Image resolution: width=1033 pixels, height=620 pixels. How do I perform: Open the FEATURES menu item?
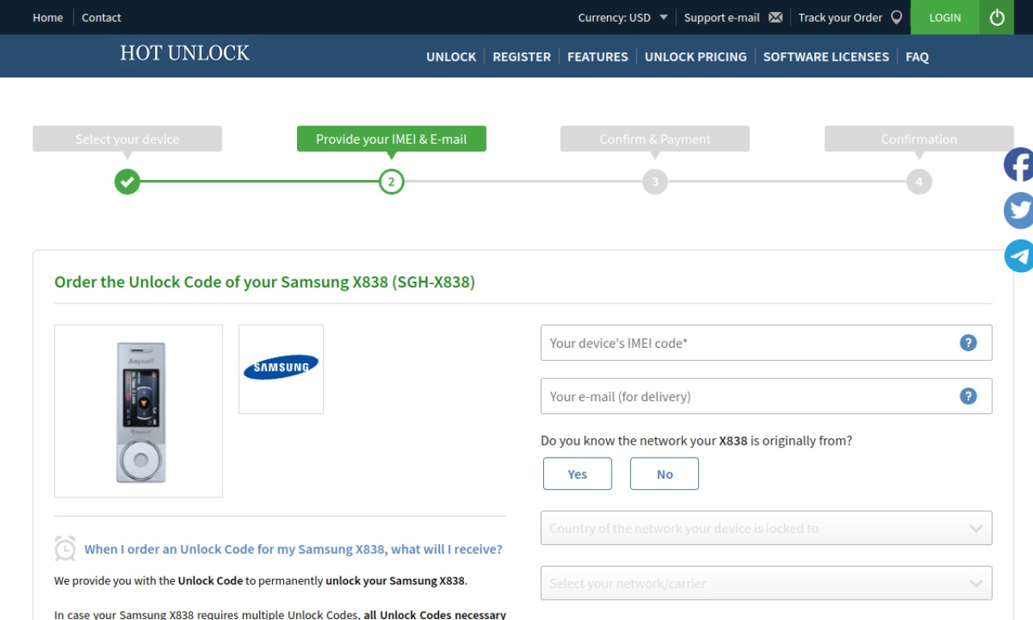pyautogui.click(x=597, y=57)
